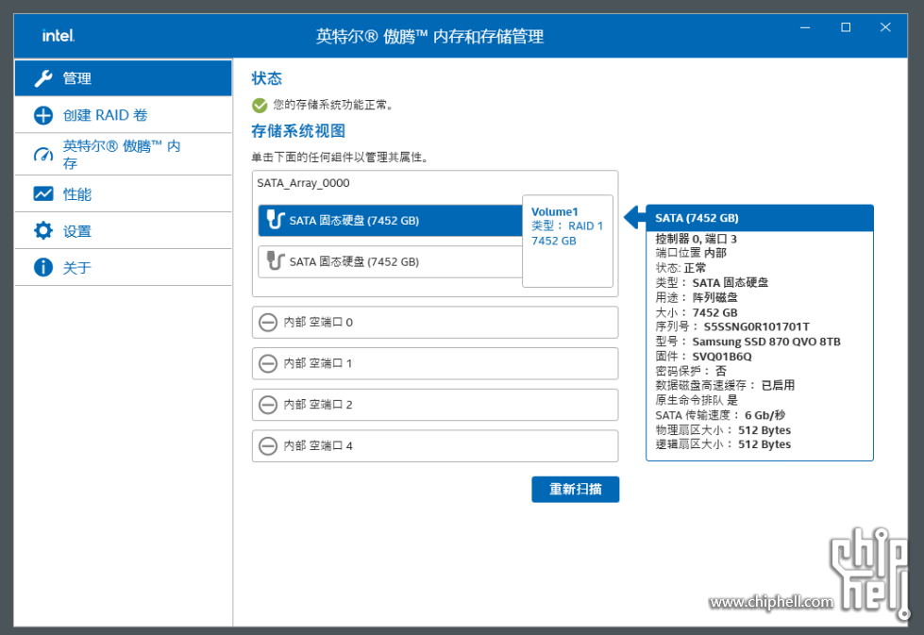Click the 物理扇区大小 512 Bytes line
This screenshot has height=635, width=924.
pos(723,430)
